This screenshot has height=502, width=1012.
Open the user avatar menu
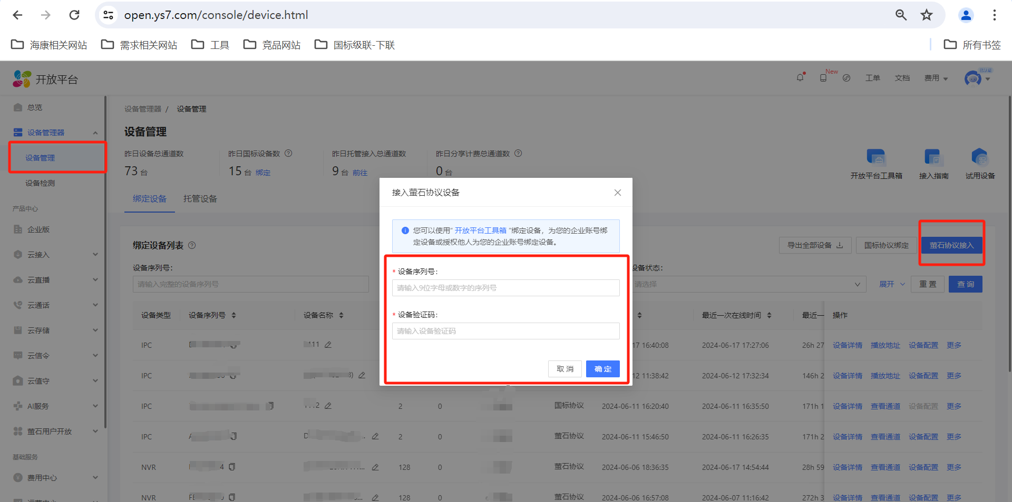977,78
